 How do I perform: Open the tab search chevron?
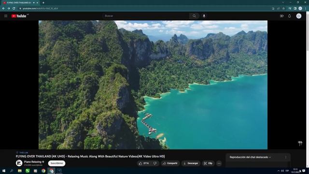283,2
